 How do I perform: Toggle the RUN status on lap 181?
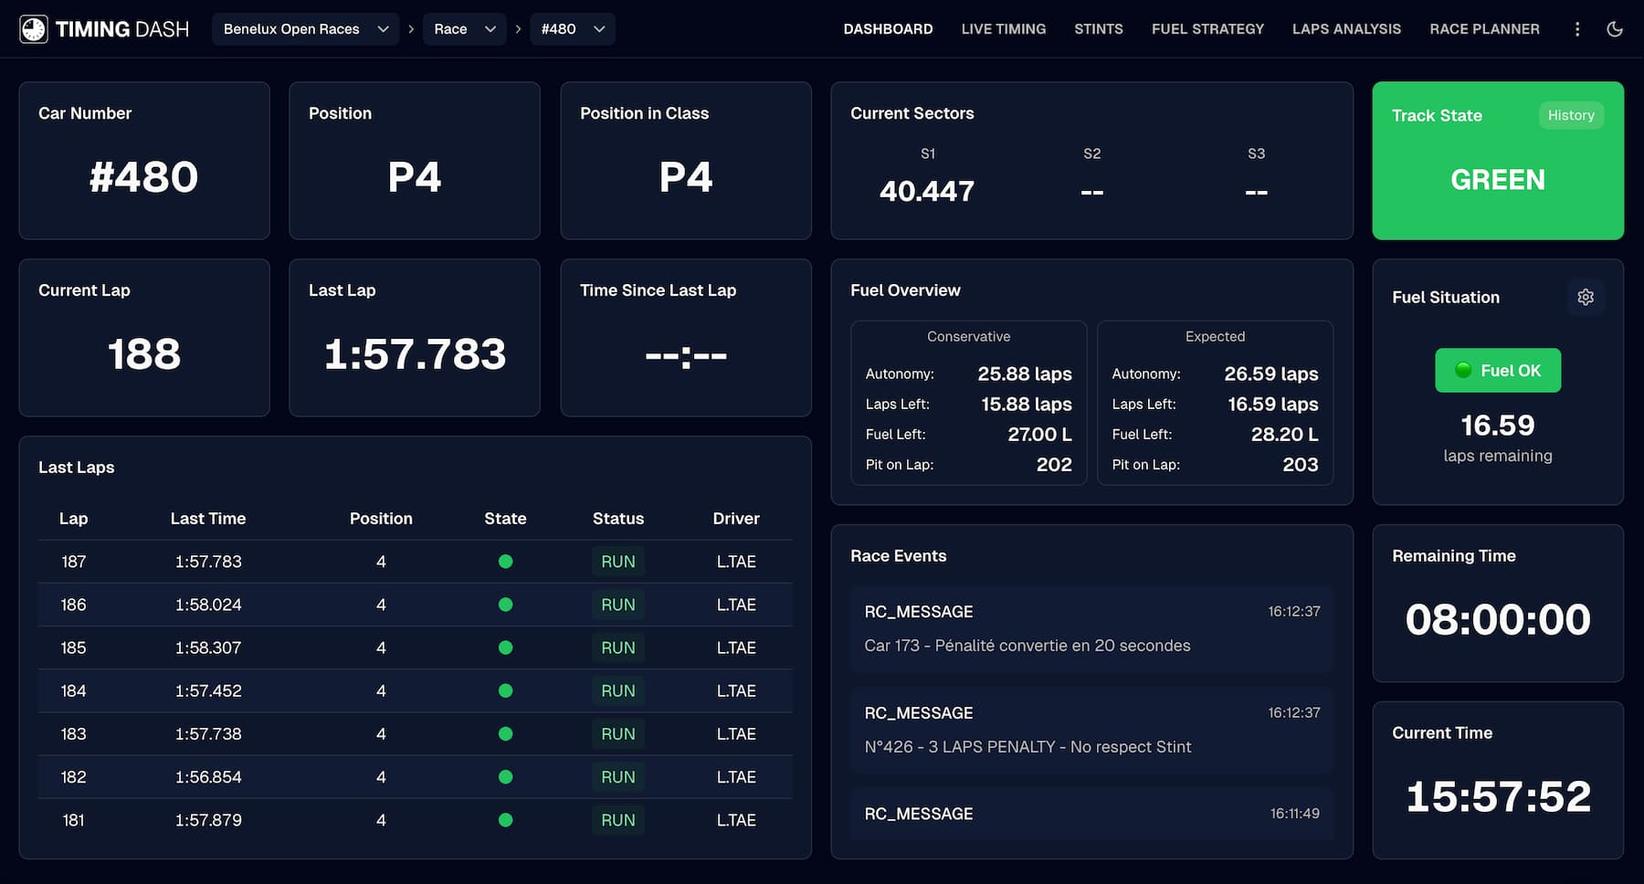[618, 819]
